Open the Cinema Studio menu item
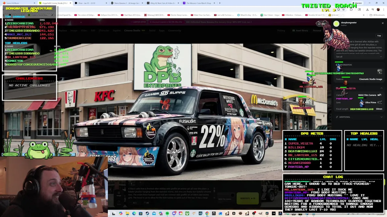The image size is (387, 217). (135, 30)
